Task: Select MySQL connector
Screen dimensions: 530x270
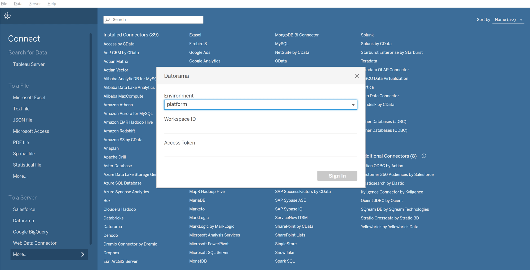Action: 282,44
